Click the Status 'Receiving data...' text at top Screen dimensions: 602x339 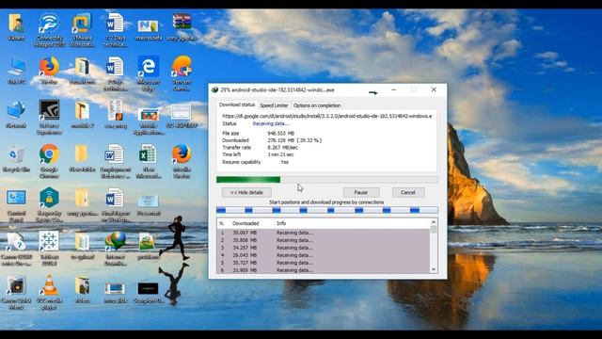(x=271, y=123)
